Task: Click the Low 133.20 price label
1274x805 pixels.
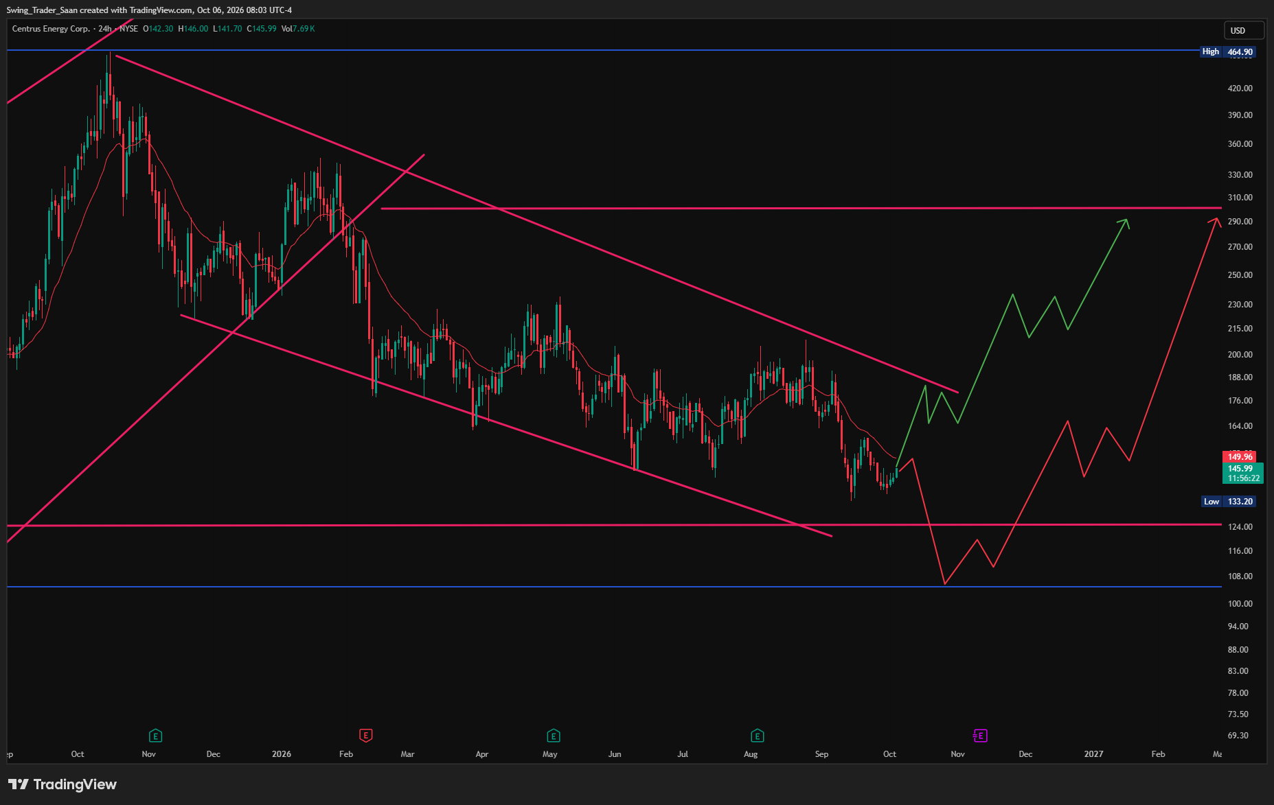Action: (x=1229, y=502)
